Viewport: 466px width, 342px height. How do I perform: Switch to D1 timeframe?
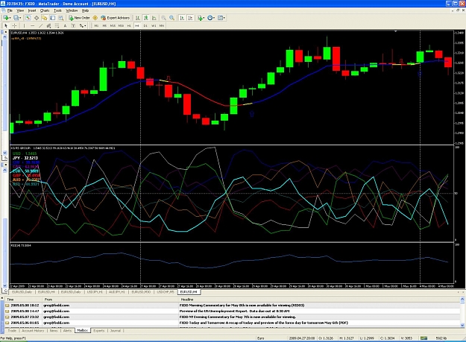coord(145,26)
